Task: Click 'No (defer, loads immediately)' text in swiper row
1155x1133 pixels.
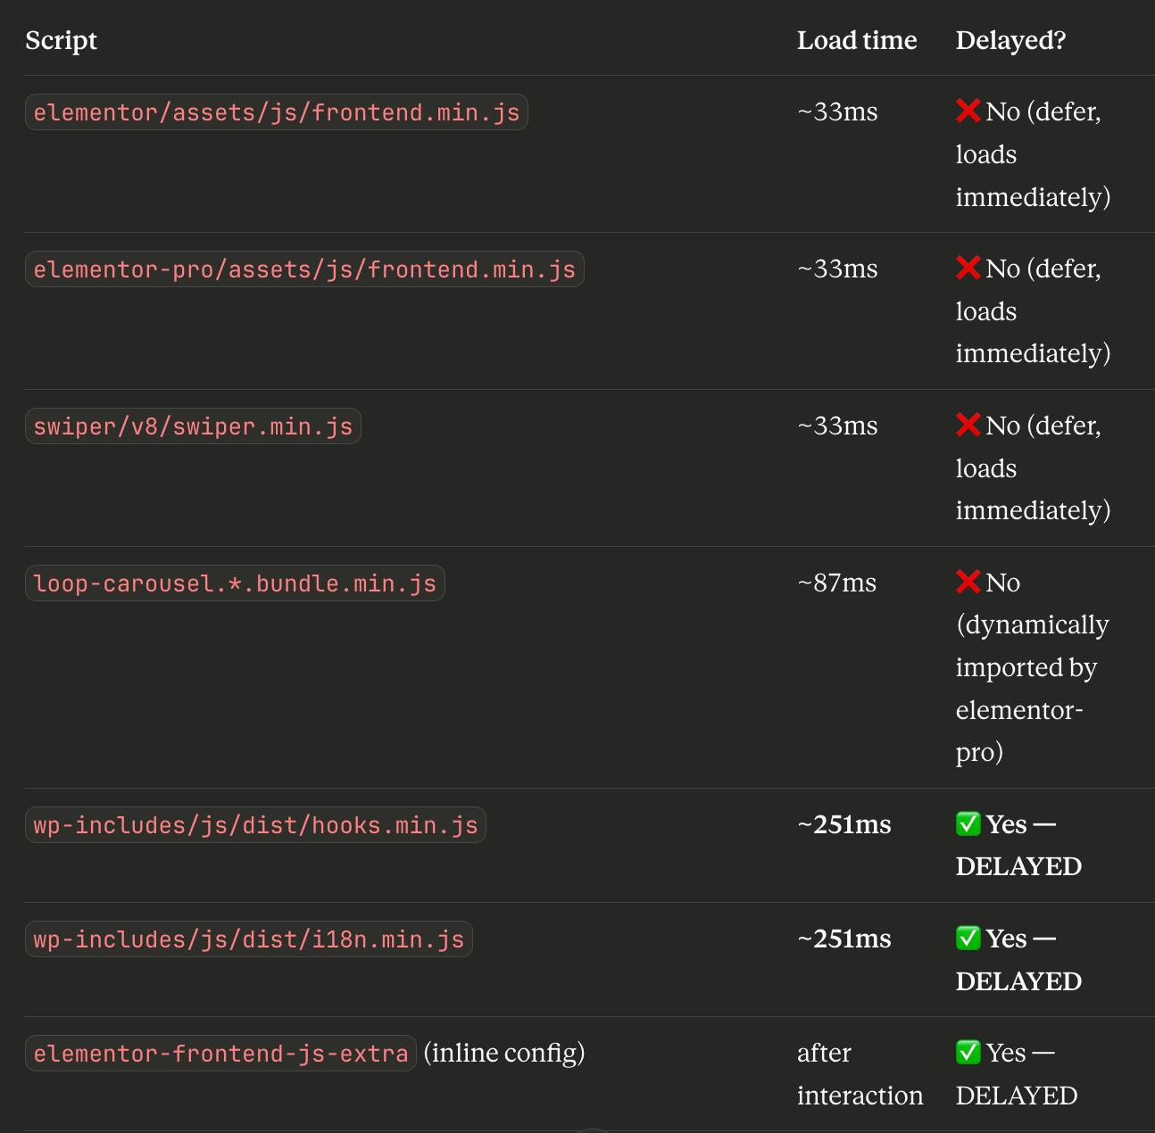Action: pos(1034,467)
